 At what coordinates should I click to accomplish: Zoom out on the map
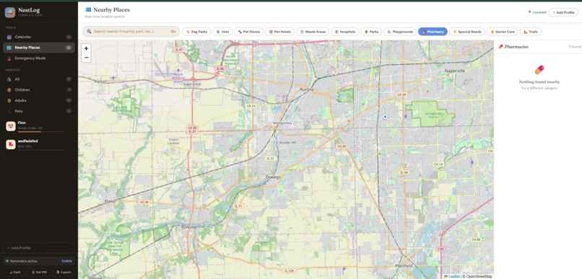[86, 58]
